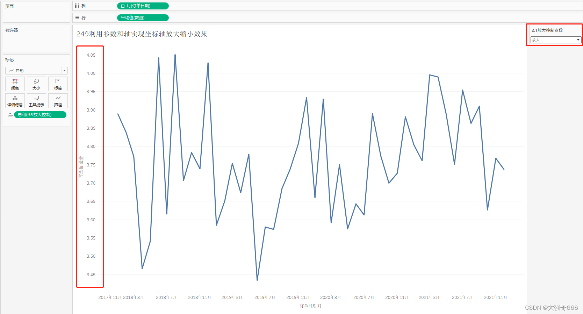The width and height of the screenshot is (583, 314).
Task: Click the Path (路径) mark card
Action: point(58,101)
